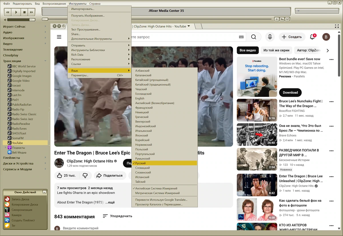Collapse the Трансляции sidebar section
Screen dimensions: 343x236
[45, 61]
